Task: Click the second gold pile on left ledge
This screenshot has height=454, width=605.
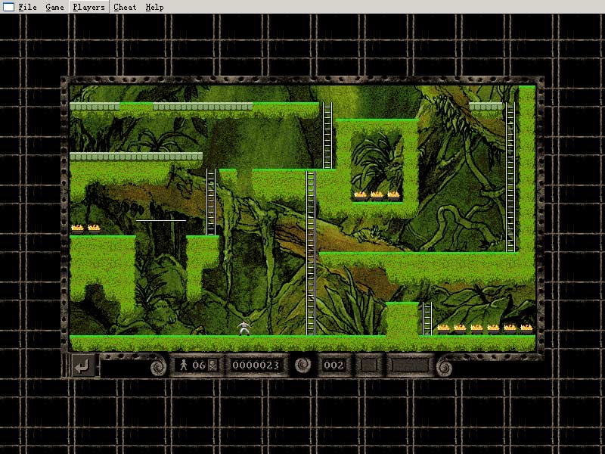Action: (x=94, y=229)
